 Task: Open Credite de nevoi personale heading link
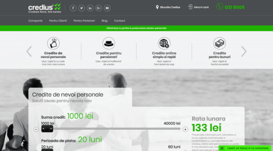point(53,55)
